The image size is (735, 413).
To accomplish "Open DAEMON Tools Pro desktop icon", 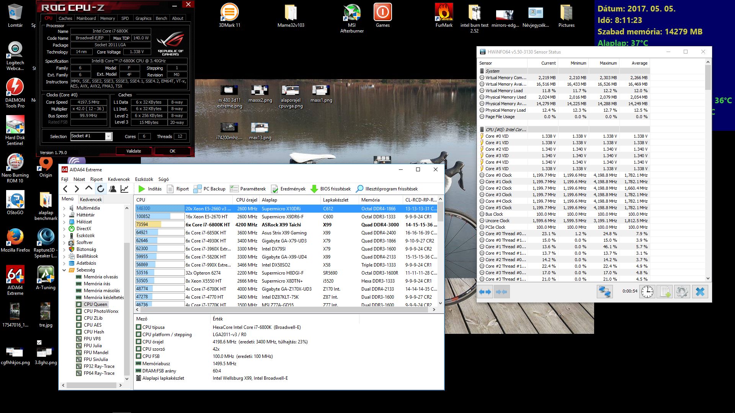I will pyautogui.click(x=15, y=93).
